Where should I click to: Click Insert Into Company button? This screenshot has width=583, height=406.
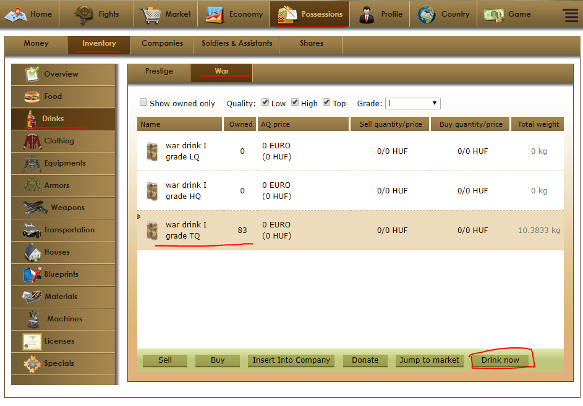tap(291, 360)
